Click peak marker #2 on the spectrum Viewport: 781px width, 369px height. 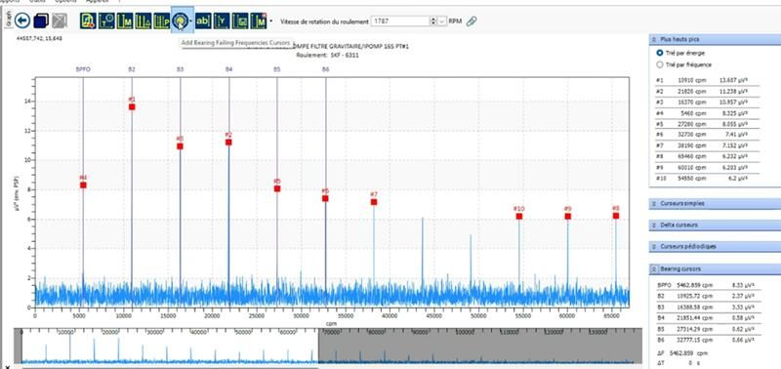tap(228, 143)
